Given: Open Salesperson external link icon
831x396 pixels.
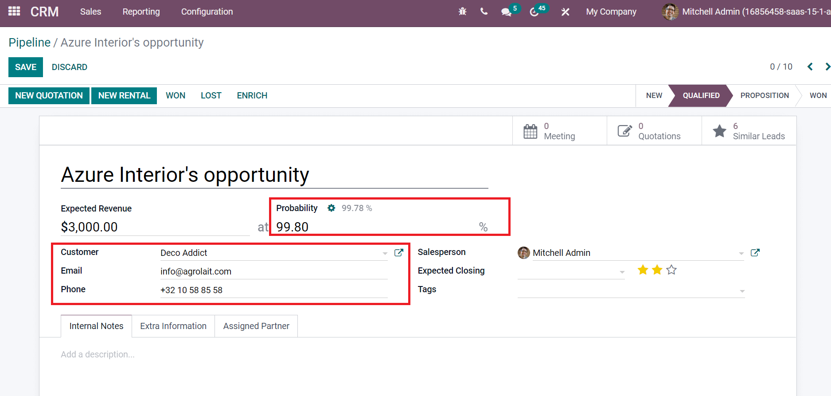Looking at the screenshot, I should (755, 252).
